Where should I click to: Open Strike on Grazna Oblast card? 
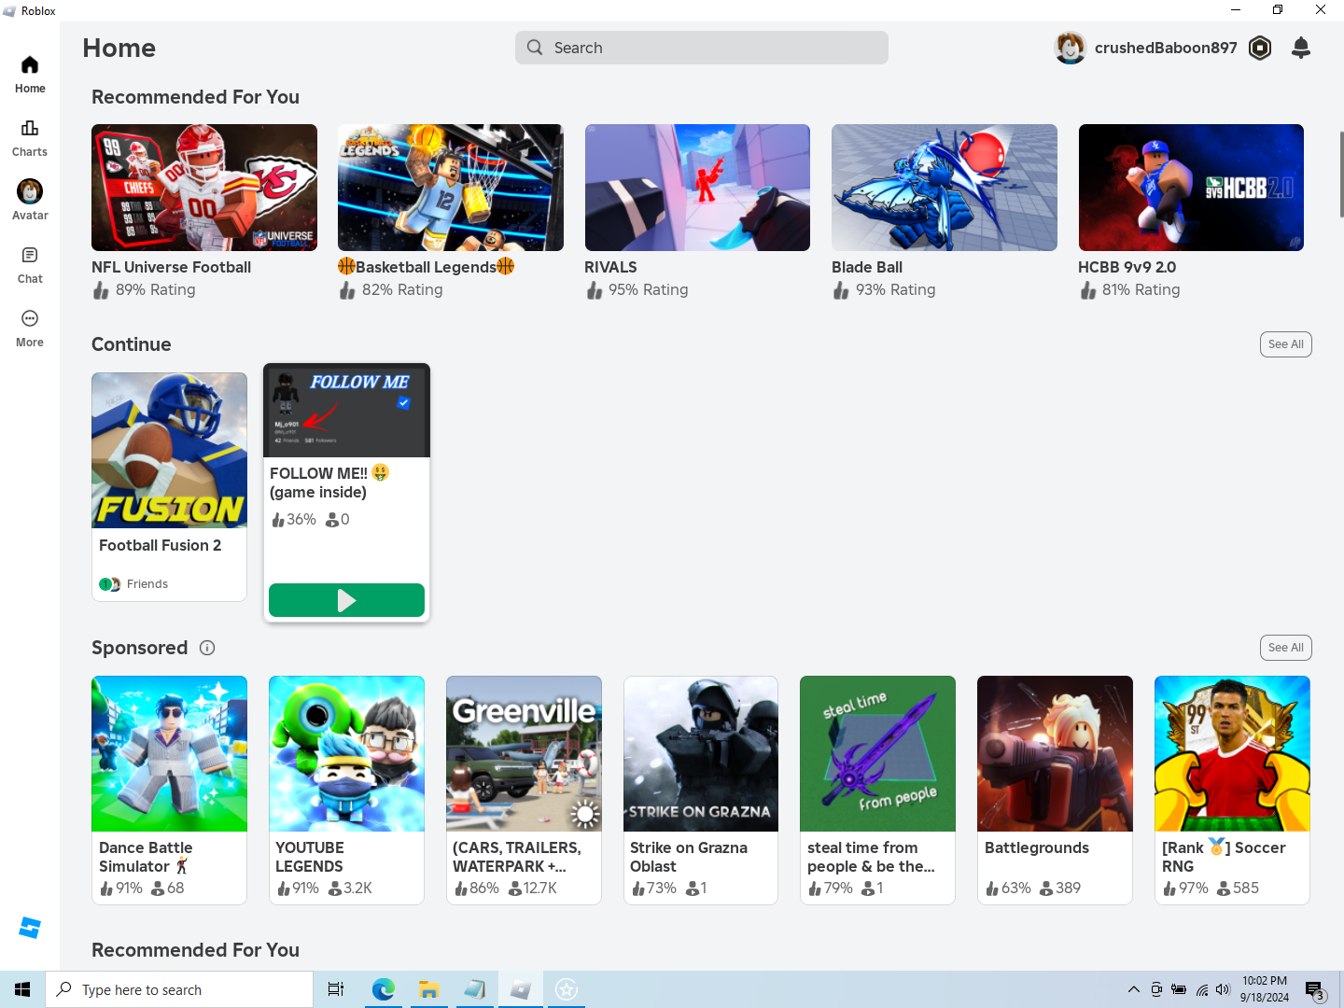(x=701, y=791)
